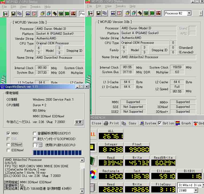Click the Integer benchmark button in HDBENCH
Image resolution: width=204 pixels, height=194 pixels.
(111, 148)
